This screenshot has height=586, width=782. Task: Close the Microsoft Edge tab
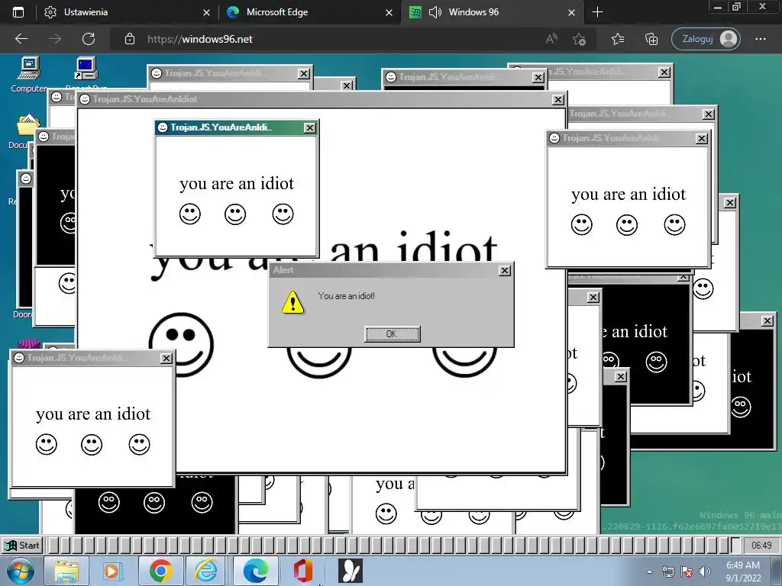click(389, 12)
